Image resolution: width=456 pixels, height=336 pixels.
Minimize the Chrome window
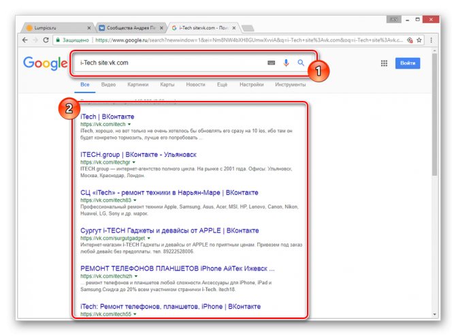pyautogui.click(x=408, y=20)
